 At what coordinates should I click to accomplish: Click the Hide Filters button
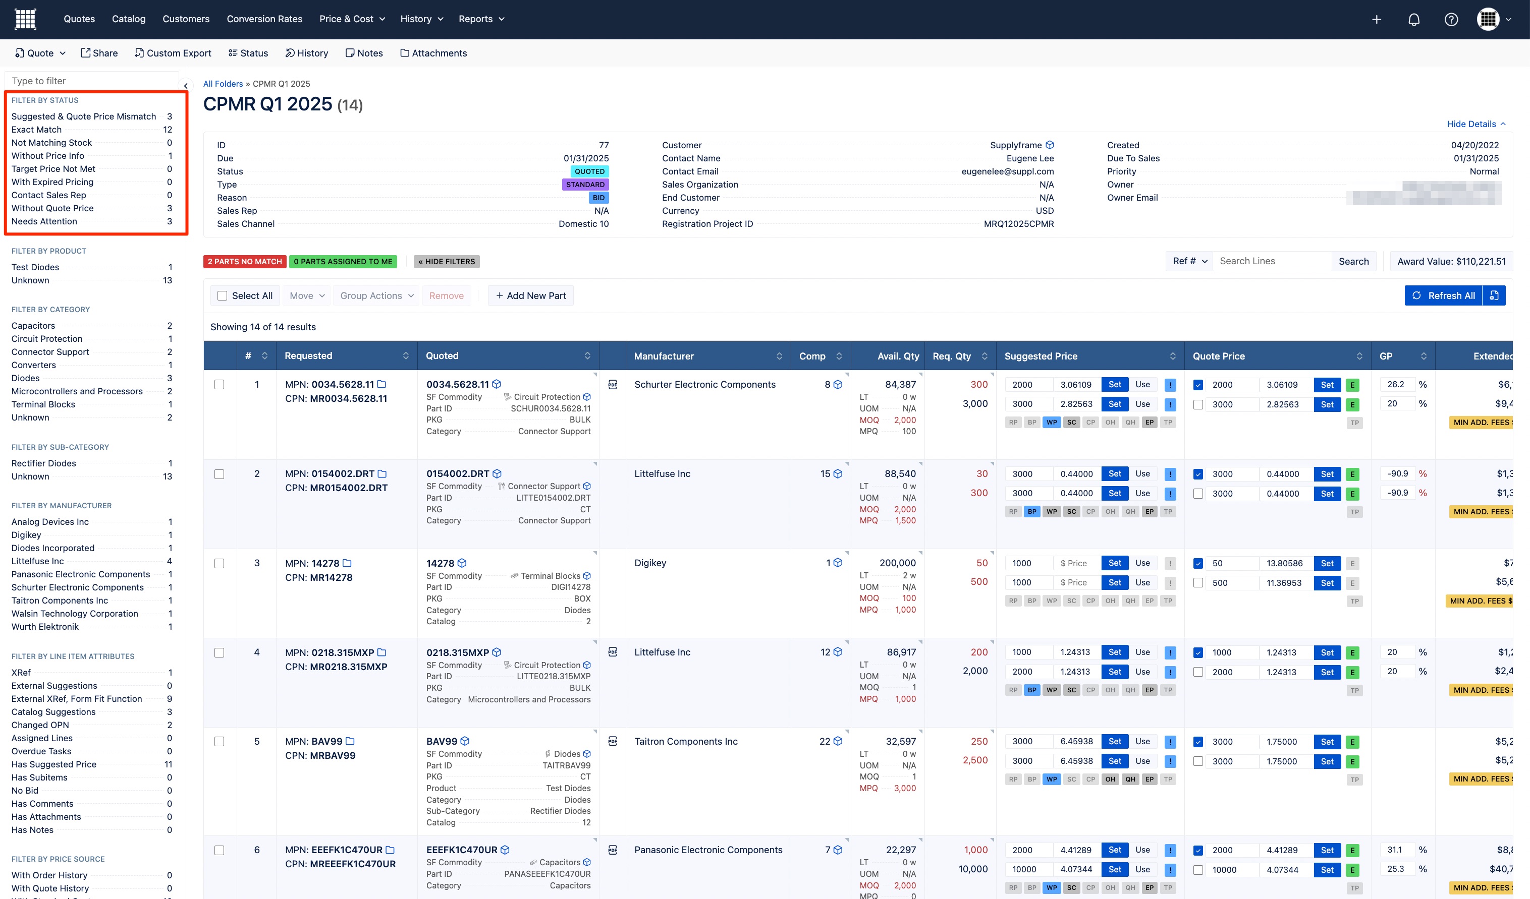tap(446, 262)
